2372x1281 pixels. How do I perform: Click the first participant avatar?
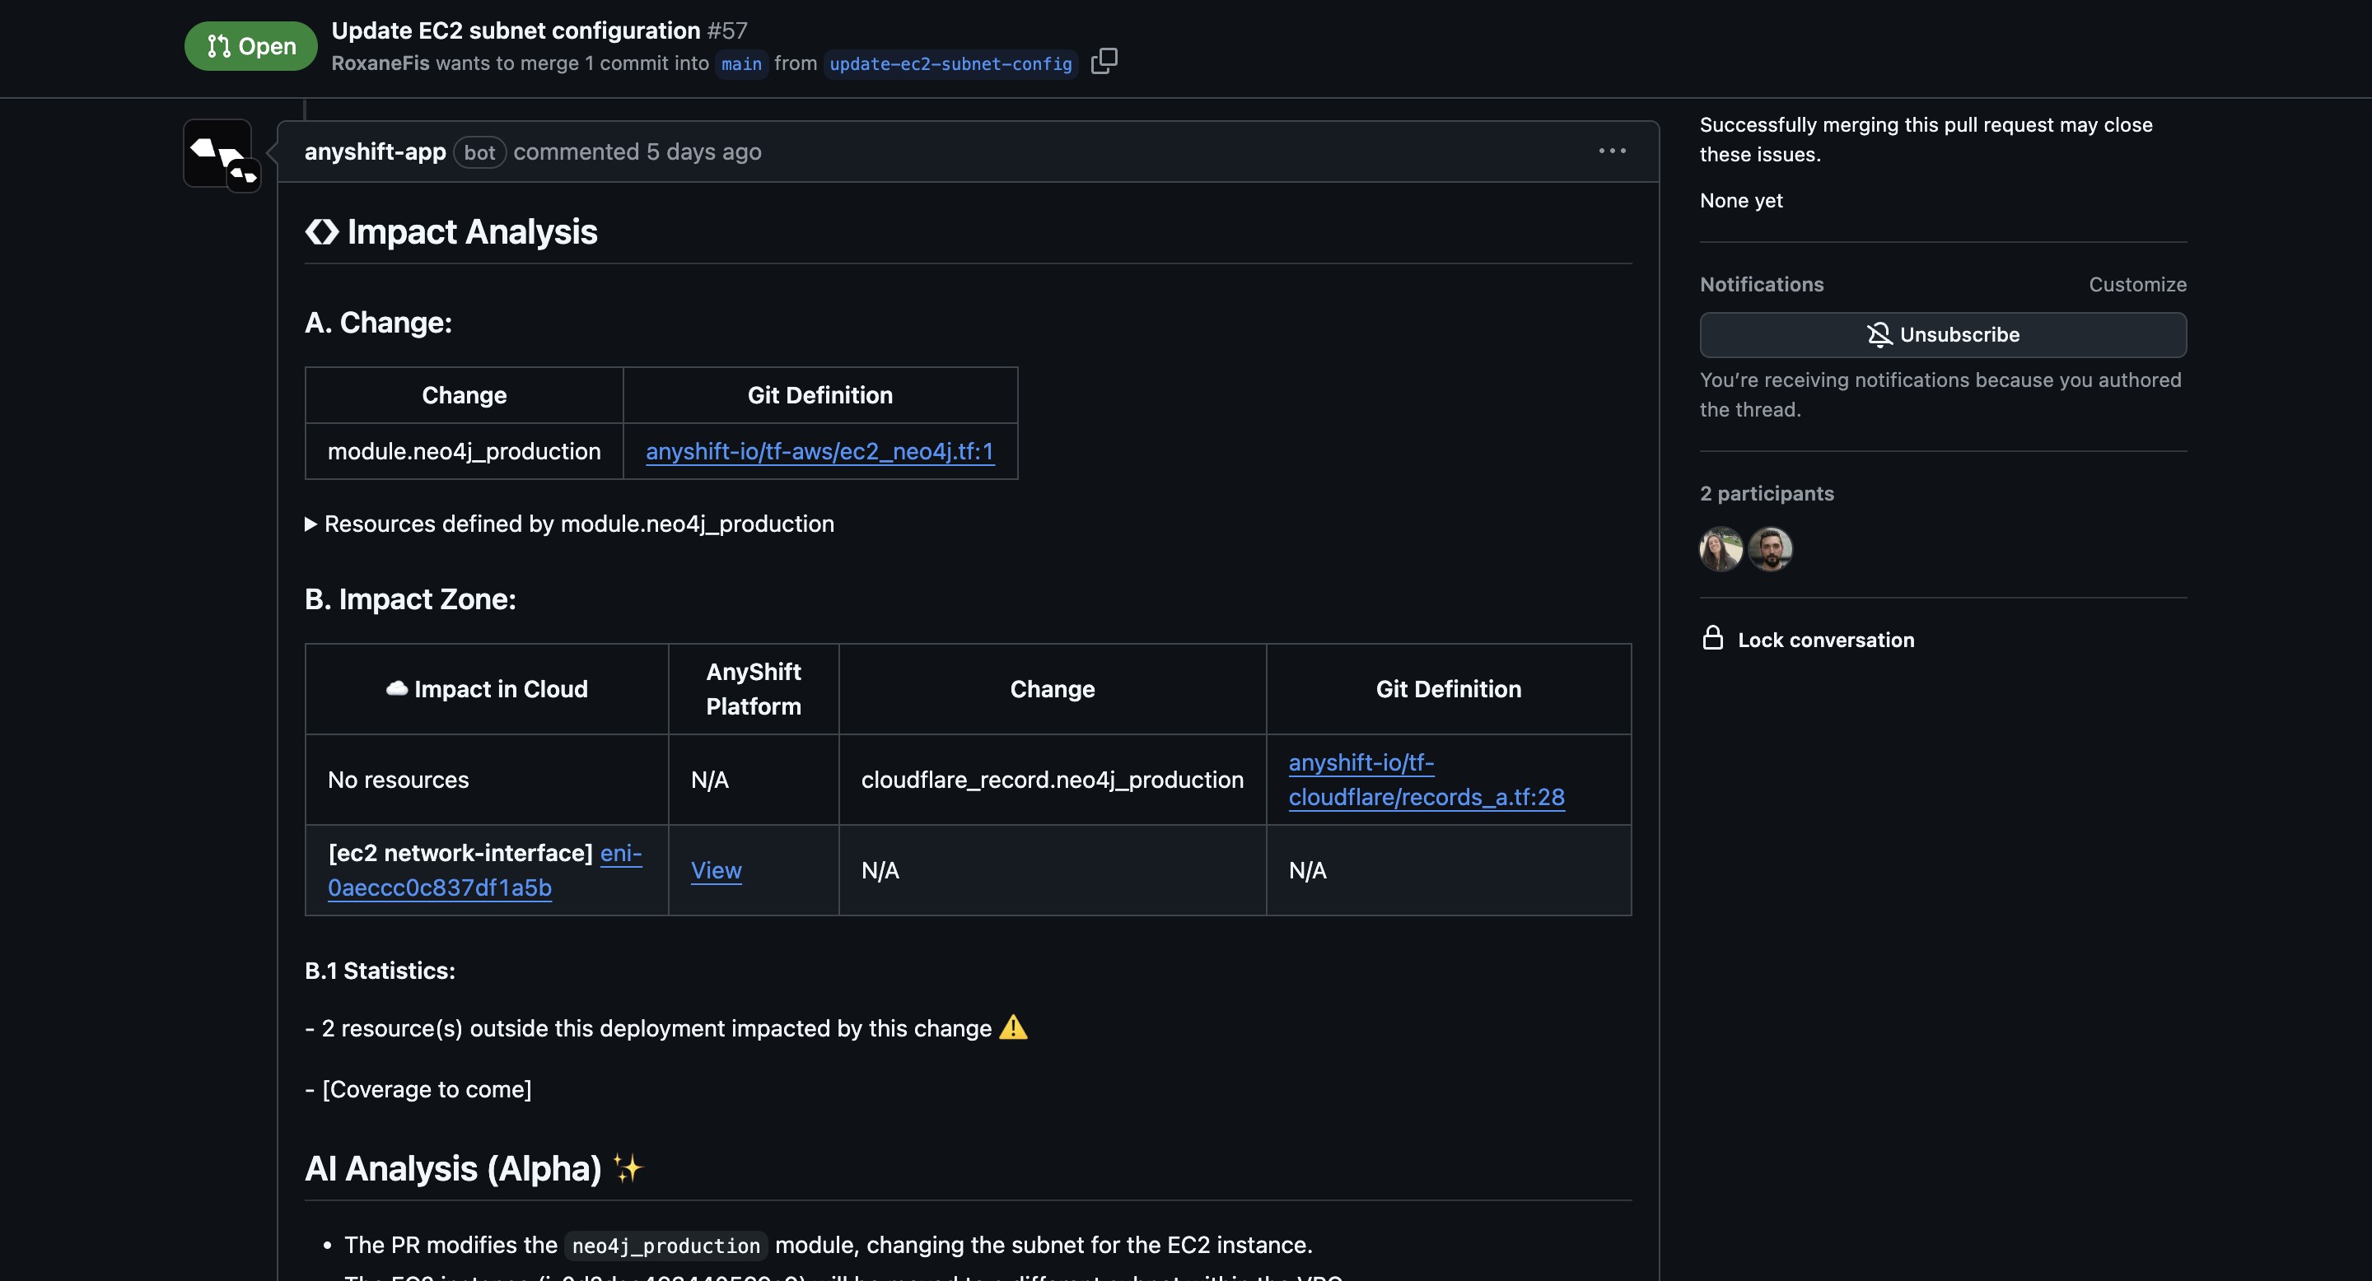click(1720, 549)
